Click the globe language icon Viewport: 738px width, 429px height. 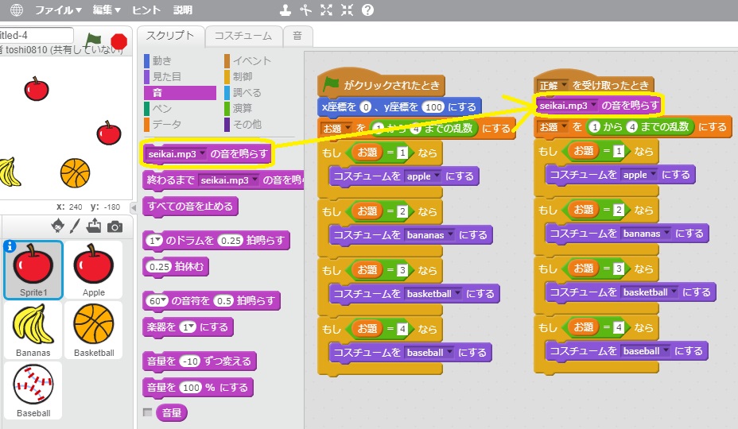[x=16, y=10]
